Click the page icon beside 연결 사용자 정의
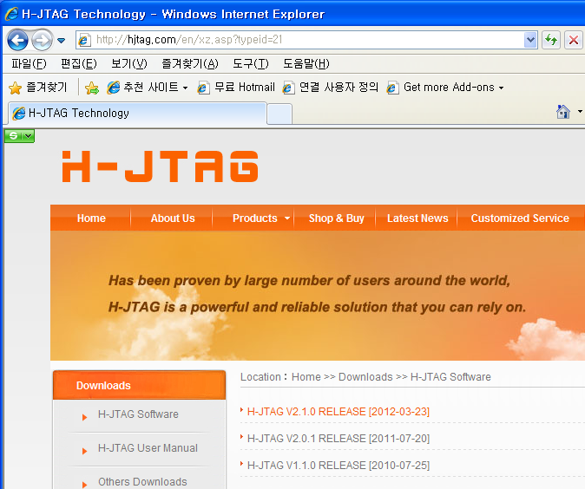Image resolution: width=585 pixels, height=489 pixels. click(x=288, y=88)
